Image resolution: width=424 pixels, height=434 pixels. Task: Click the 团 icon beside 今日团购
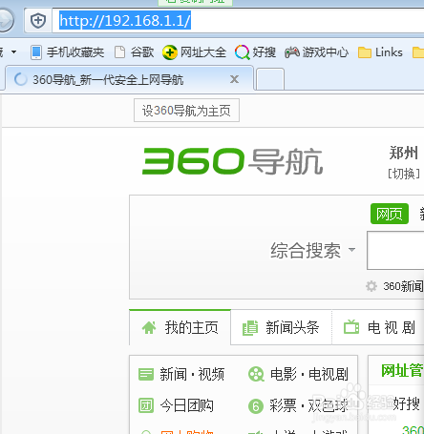coord(146,405)
